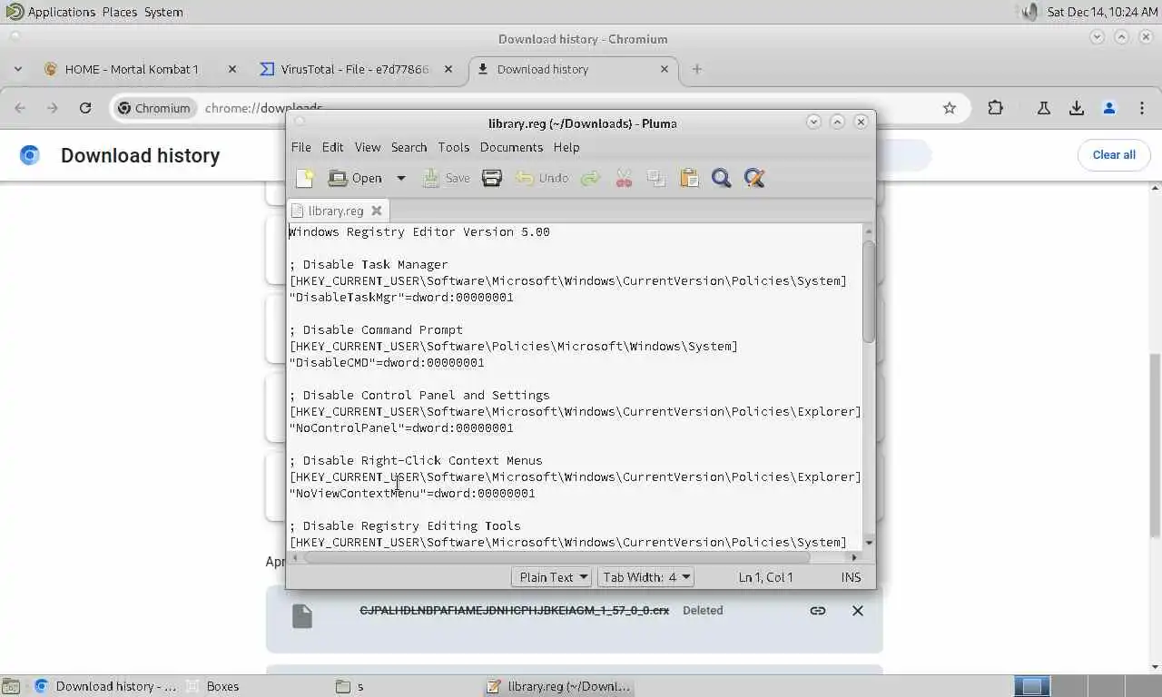Open the Edit menu in Pluma

click(x=332, y=147)
